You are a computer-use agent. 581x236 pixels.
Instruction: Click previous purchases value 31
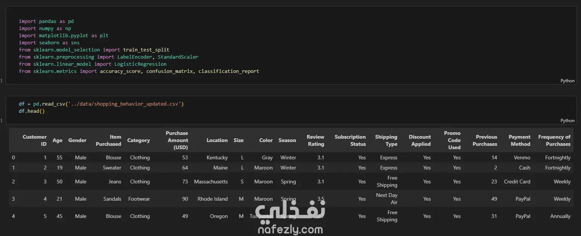click(x=494, y=216)
